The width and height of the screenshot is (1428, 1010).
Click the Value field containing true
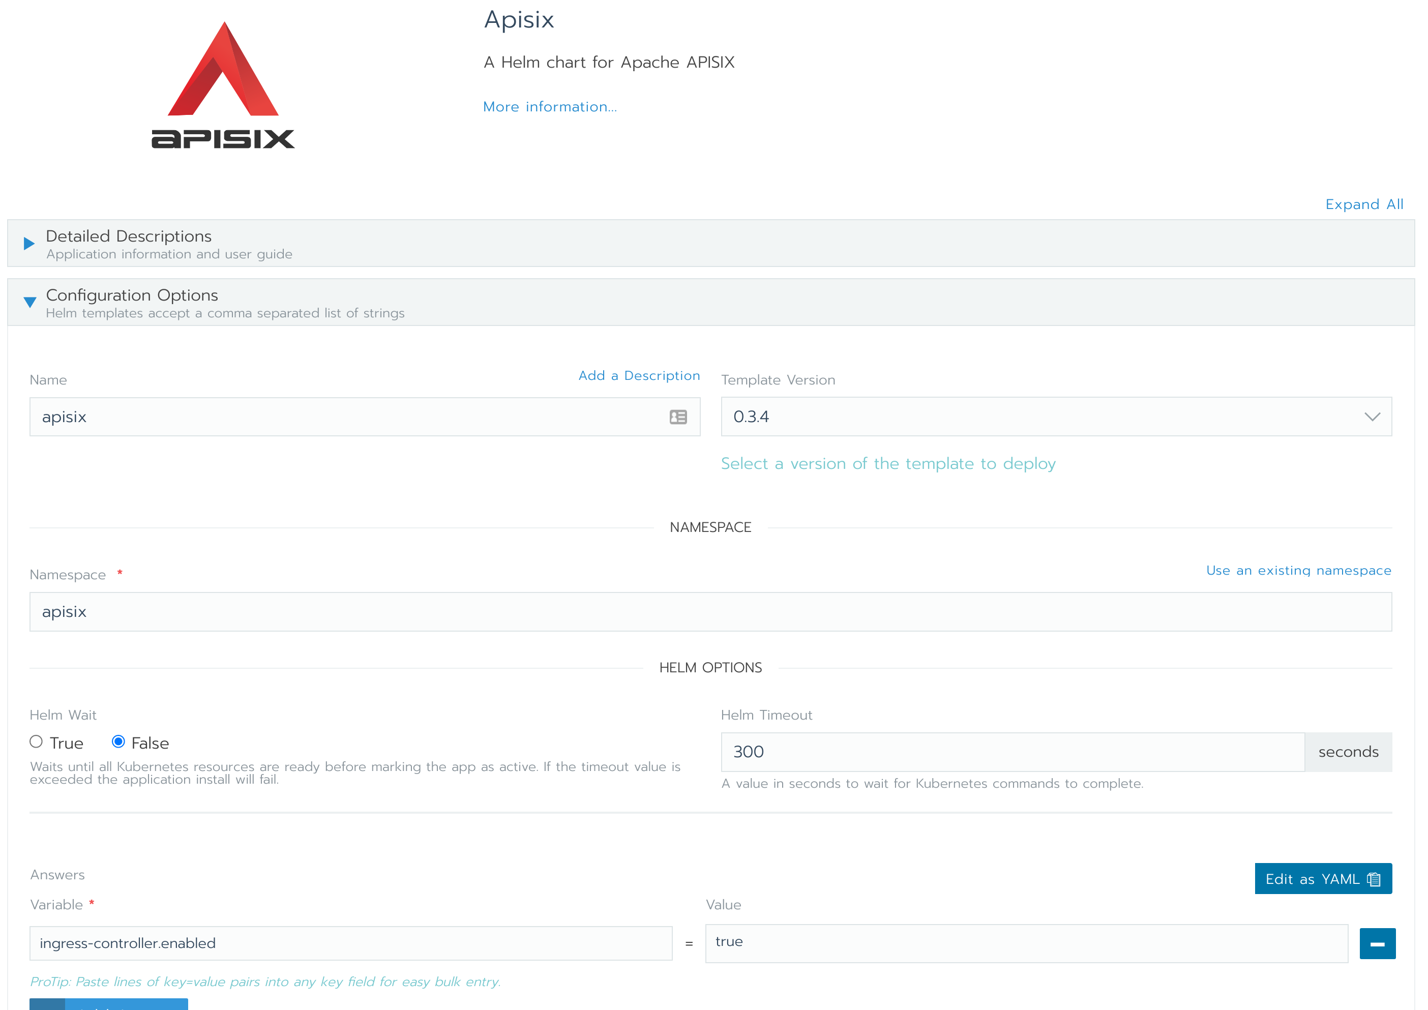point(1026,943)
